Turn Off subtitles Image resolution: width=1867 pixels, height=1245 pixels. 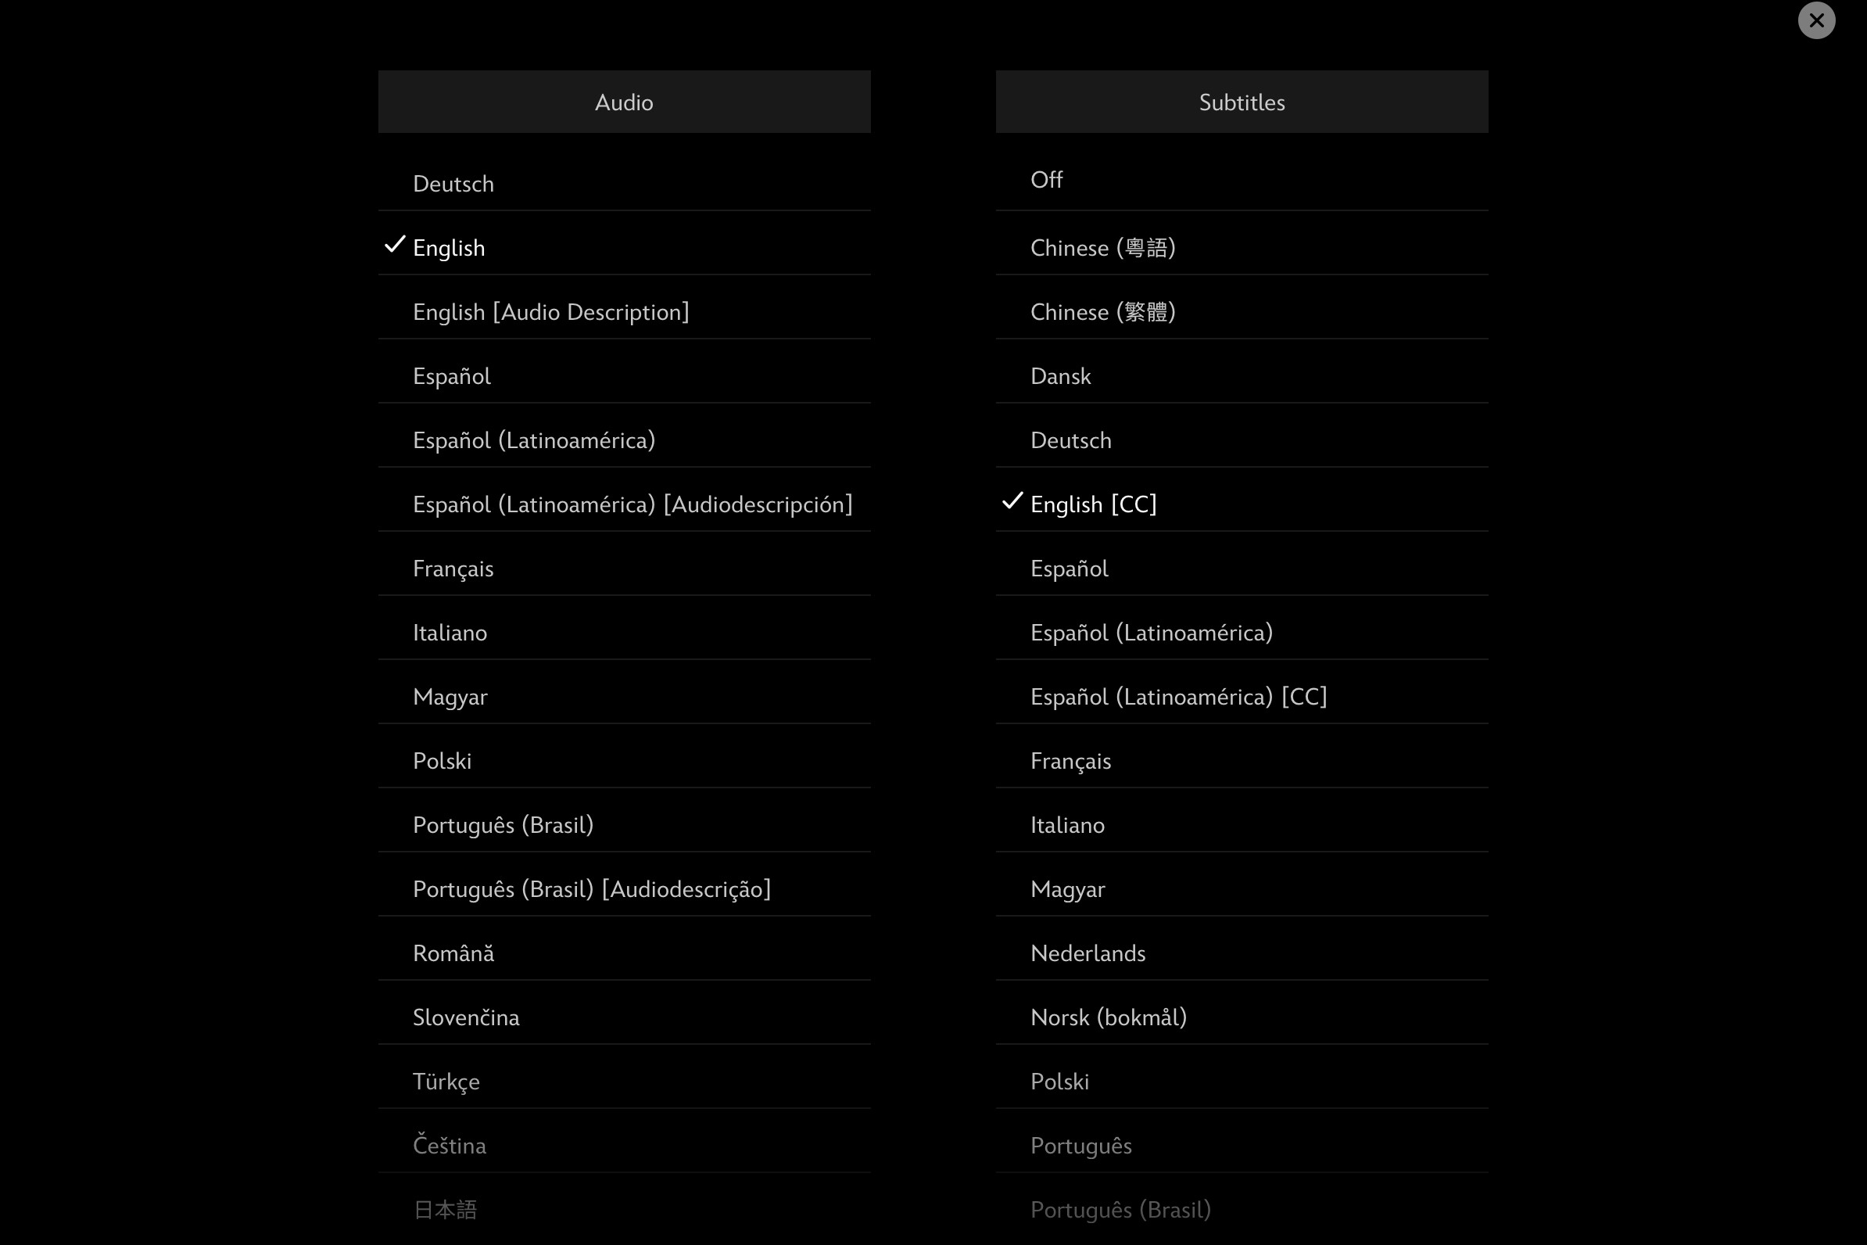coord(1048,178)
